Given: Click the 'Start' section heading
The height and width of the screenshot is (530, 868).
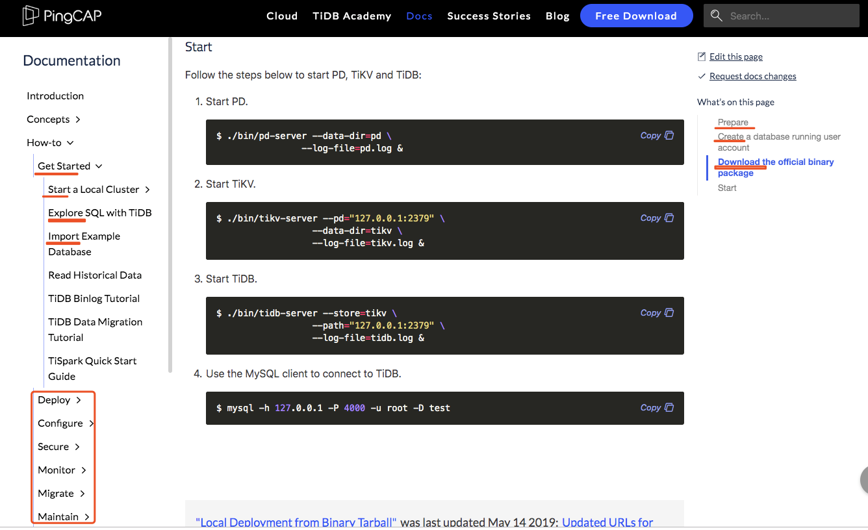Looking at the screenshot, I should click(199, 47).
